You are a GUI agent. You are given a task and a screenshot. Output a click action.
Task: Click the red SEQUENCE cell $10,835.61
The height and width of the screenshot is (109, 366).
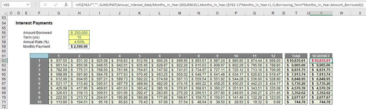coord(321,61)
